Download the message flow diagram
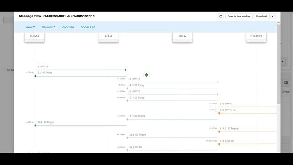Screen dimensions: 293x165 [261, 16]
